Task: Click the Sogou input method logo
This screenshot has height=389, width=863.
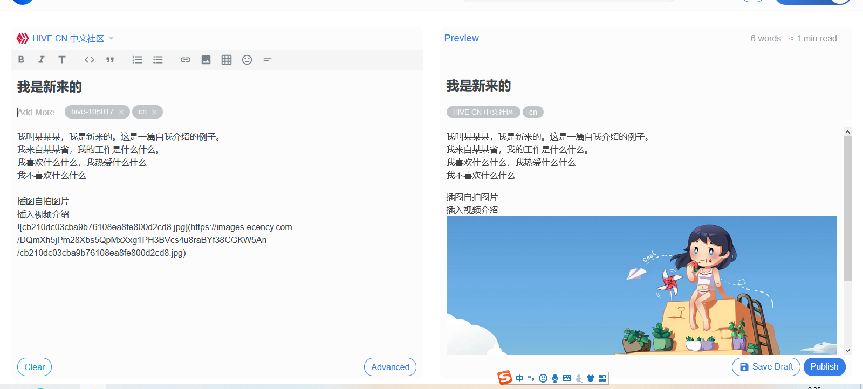Action: click(x=505, y=378)
